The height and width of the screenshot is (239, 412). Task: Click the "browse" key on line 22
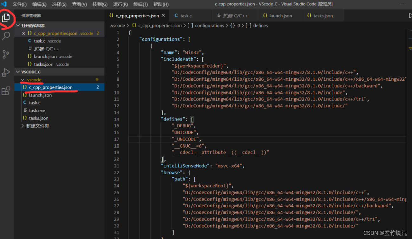click(171, 172)
